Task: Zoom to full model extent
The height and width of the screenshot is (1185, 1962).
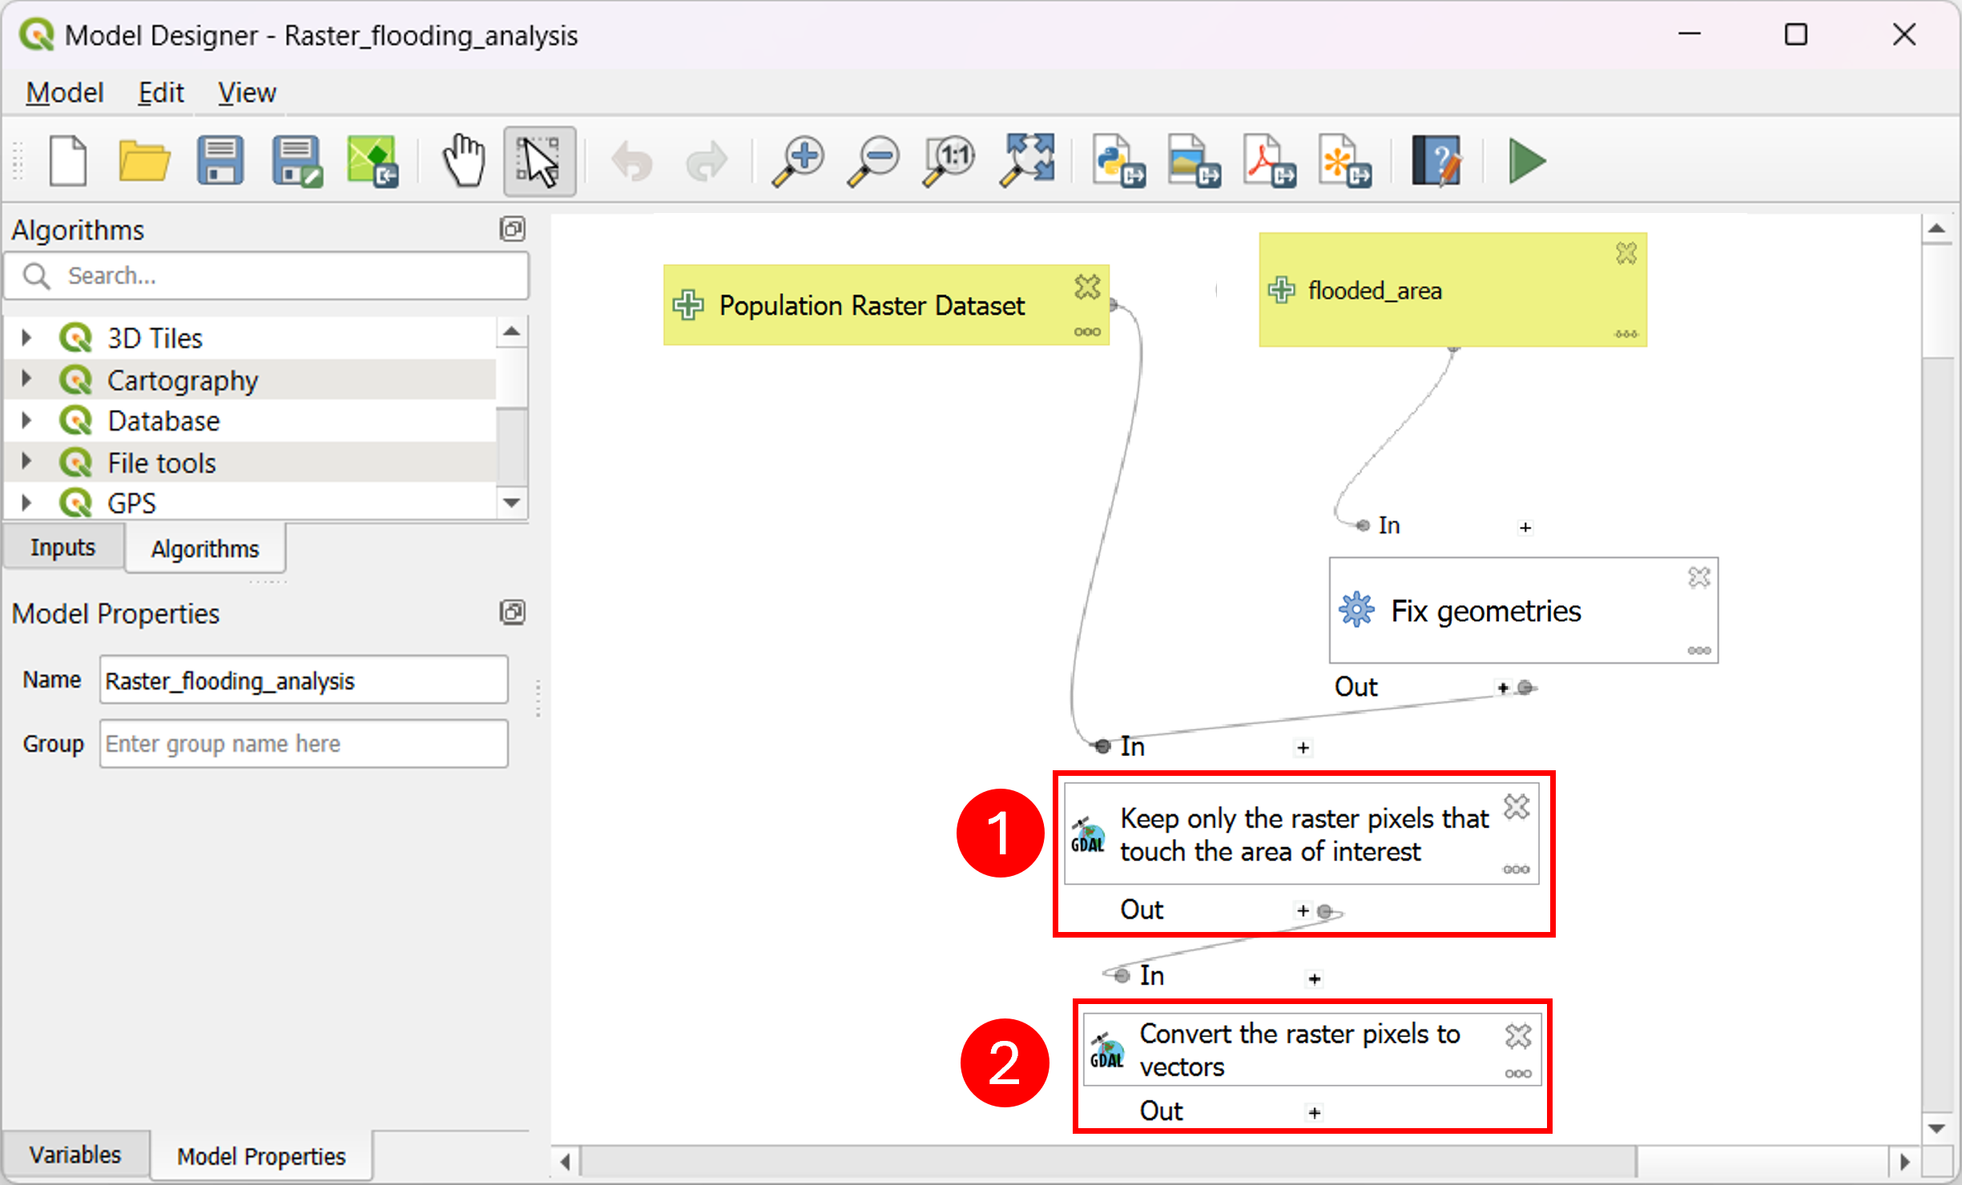Action: [x=1028, y=161]
